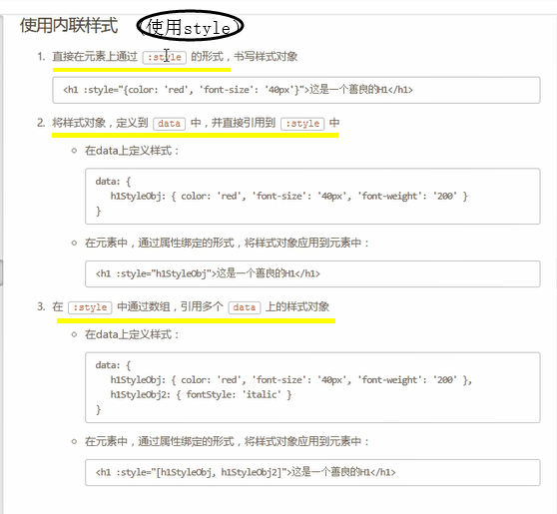Click the text 的形式，书写样式对象
Viewport: 557px width, 514px height.
pyautogui.click(x=245, y=57)
